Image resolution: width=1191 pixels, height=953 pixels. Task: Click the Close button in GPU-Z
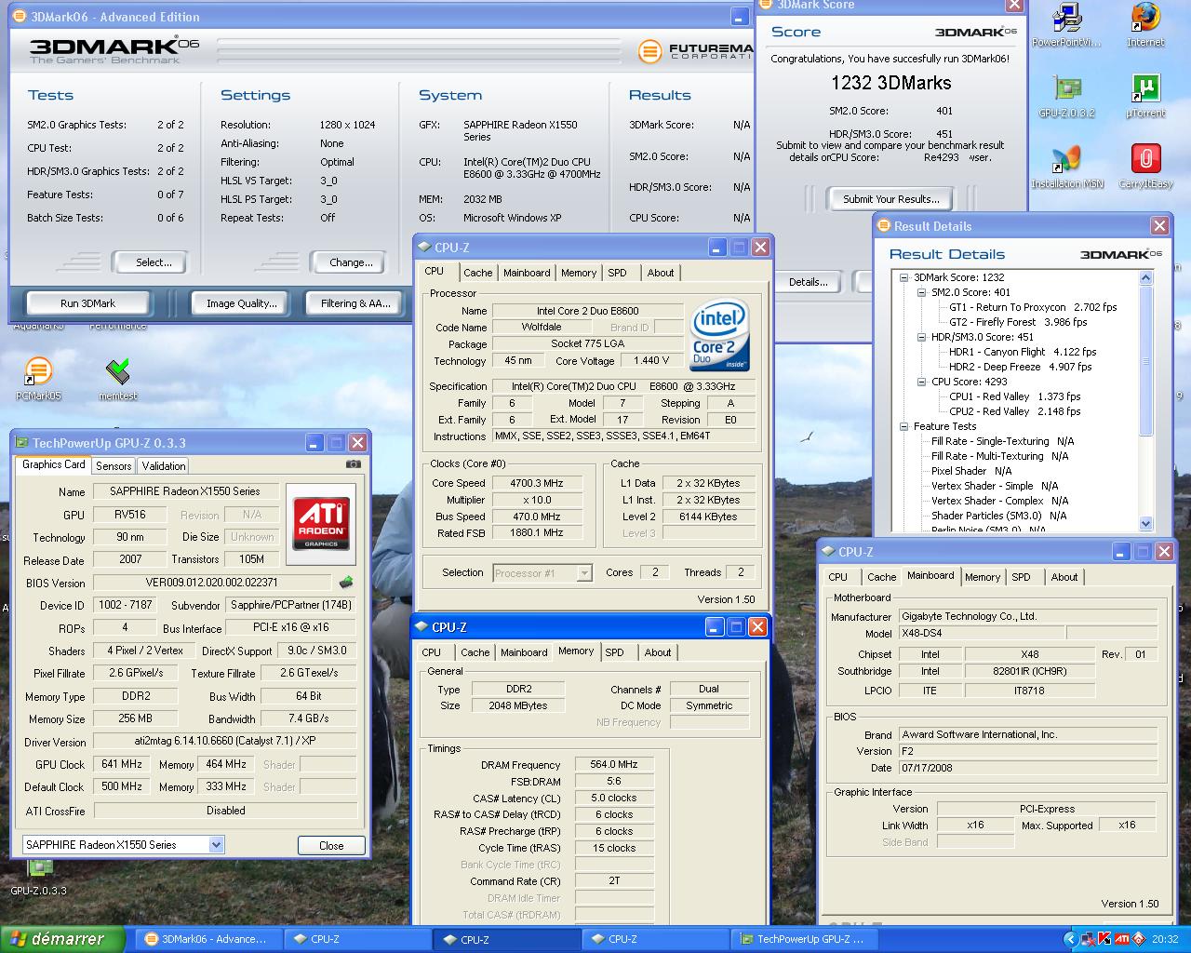pyautogui.click(x=331, y=845)
